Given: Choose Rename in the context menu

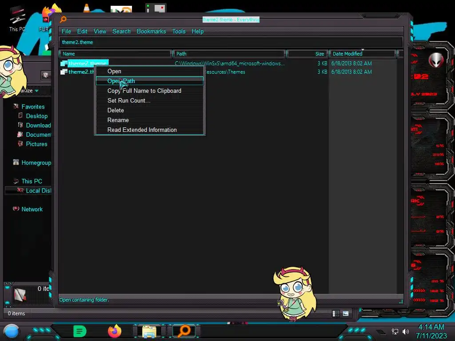Looking at the screenshot, I should tap(150, 120).
